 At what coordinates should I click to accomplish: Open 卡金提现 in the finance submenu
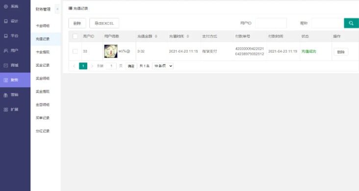click(x=43, y=52)
